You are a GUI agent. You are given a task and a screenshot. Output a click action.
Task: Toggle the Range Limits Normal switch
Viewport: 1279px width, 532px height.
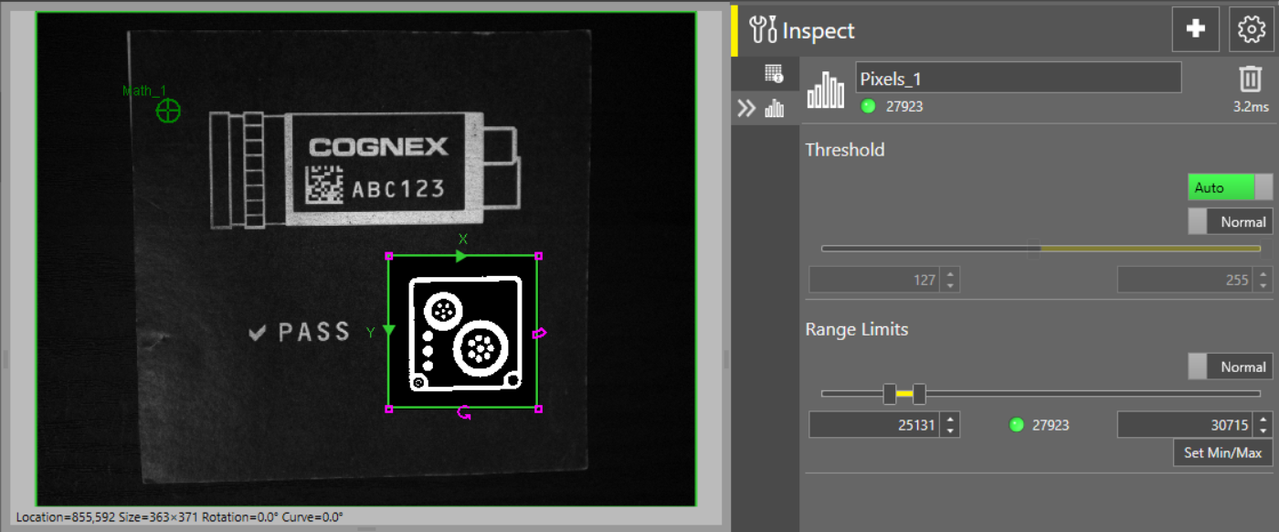pos(1230,367)
